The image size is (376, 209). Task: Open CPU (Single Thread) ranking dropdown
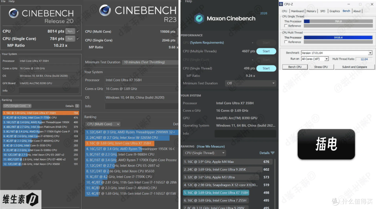[x=205, y=153]
